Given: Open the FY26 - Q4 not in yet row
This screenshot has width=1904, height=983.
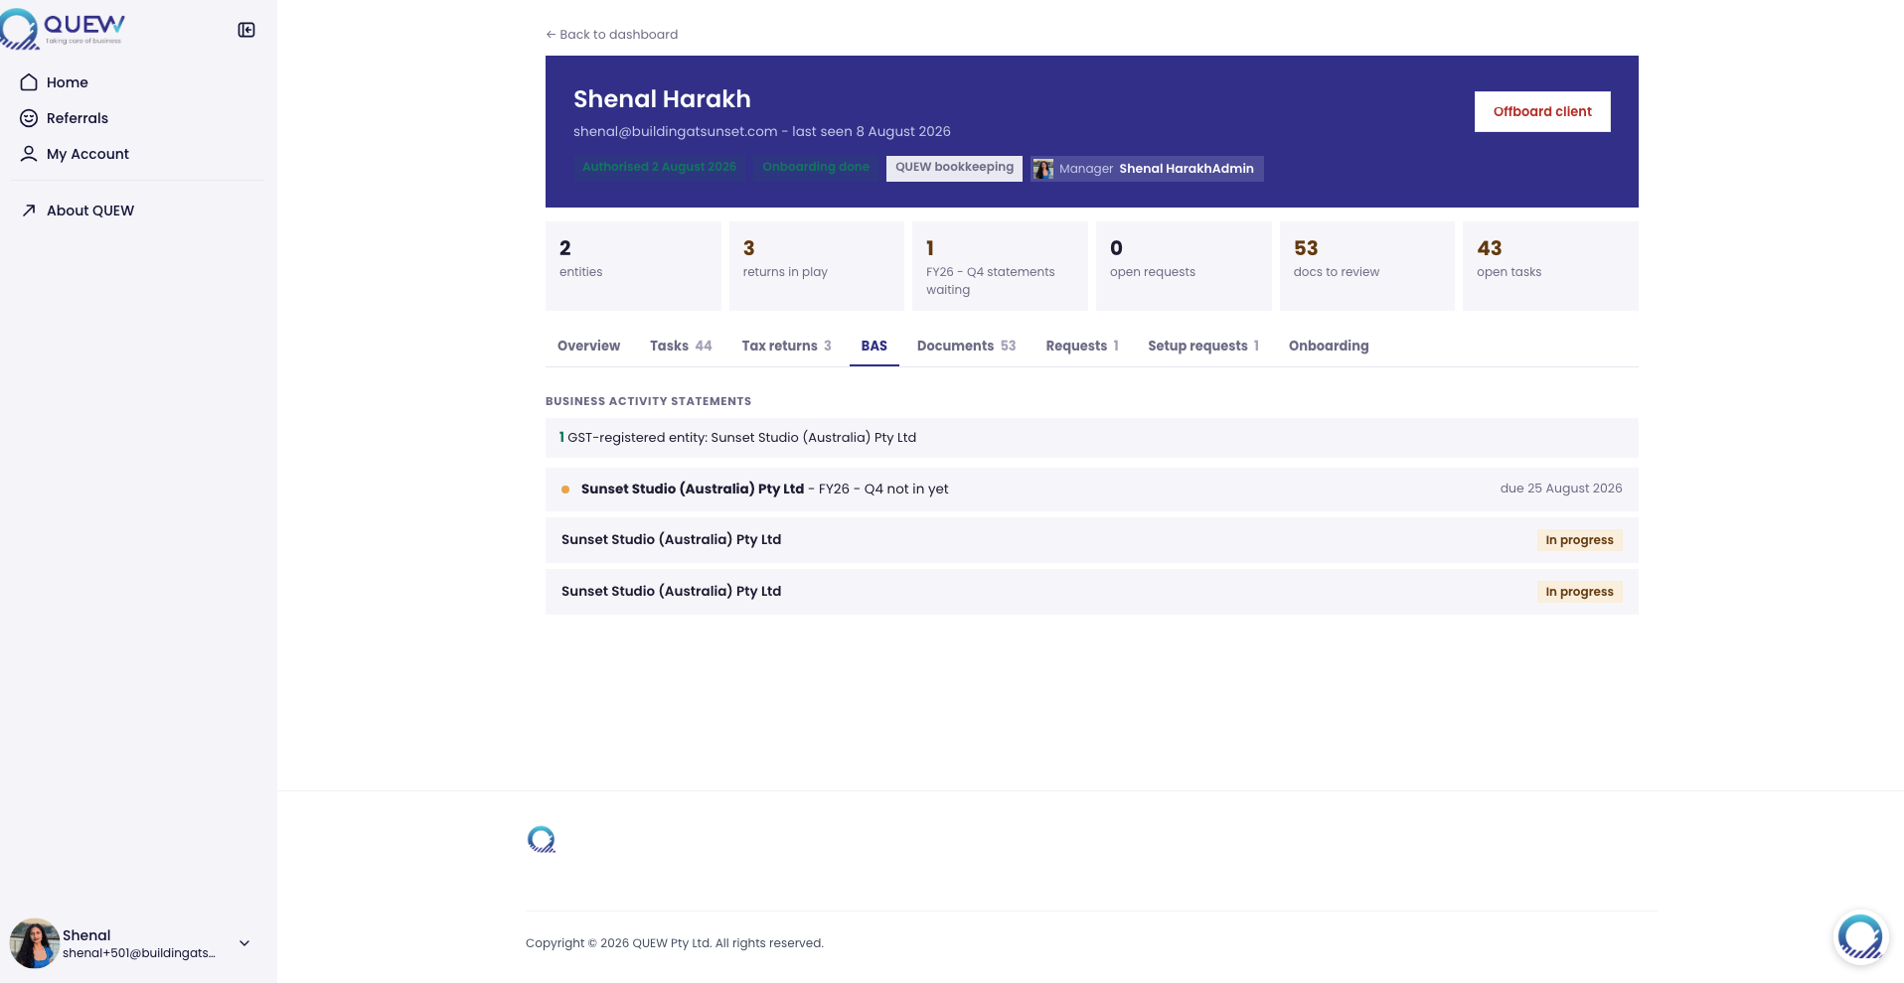Looking at the screenshot, I should [1092, 490].
